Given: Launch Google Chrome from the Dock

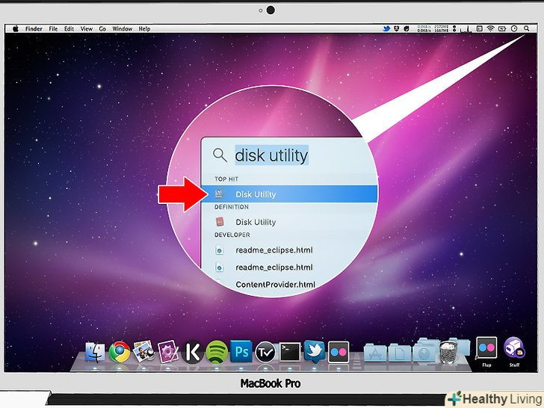Looking at the screenshot, I should [x=120, y=352].
